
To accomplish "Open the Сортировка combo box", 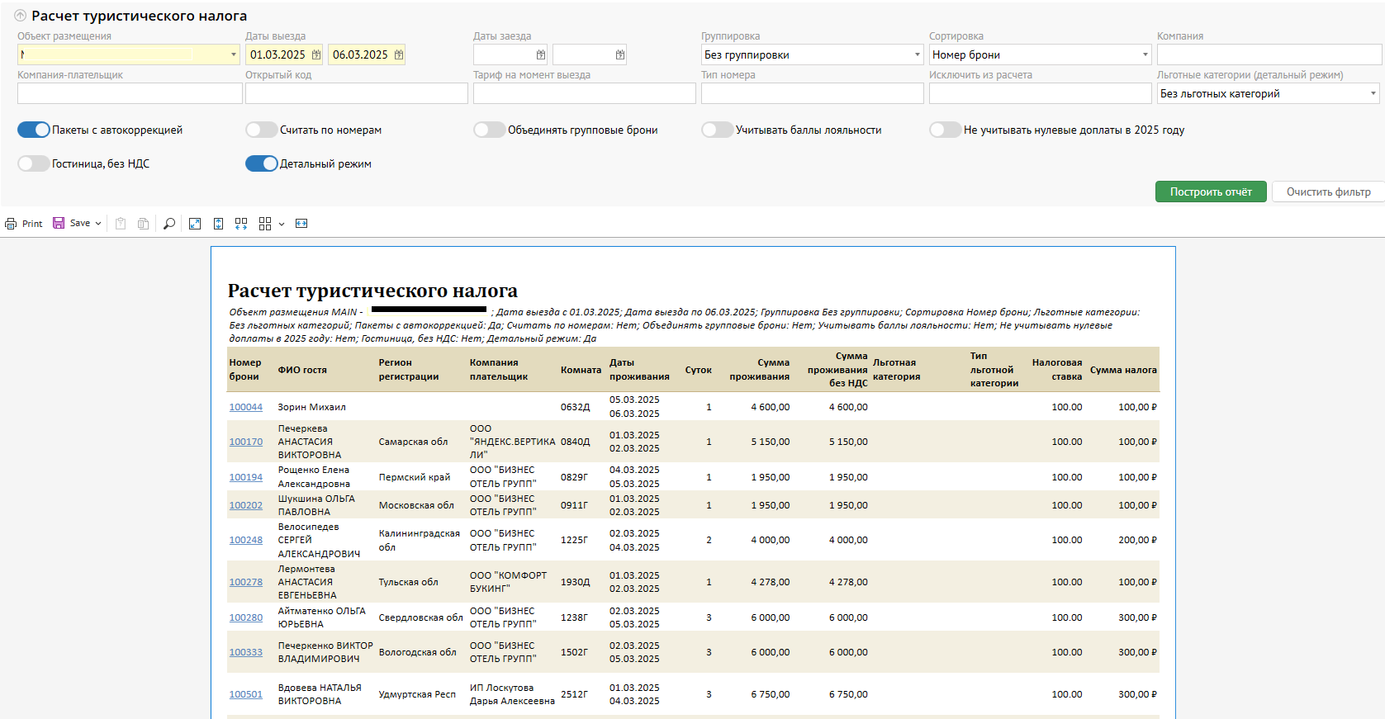I will (1145, 54).
